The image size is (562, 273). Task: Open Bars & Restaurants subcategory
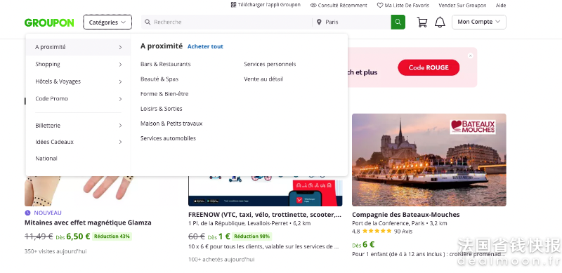166,64
